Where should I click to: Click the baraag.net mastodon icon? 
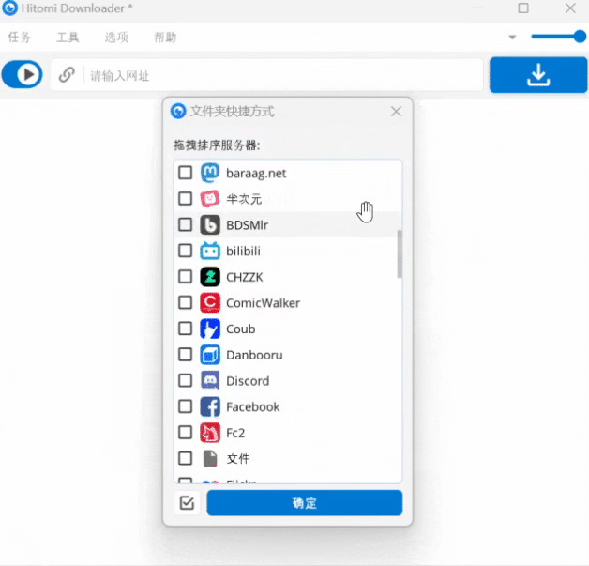[210, 173]
